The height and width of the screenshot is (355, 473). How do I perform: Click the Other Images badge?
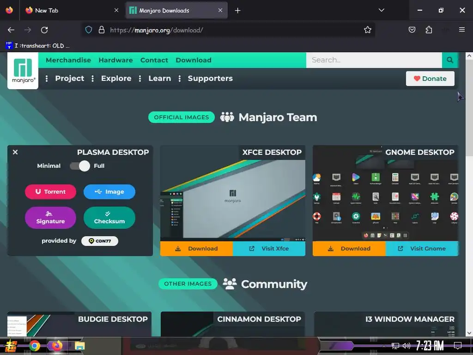pos(188,284)
